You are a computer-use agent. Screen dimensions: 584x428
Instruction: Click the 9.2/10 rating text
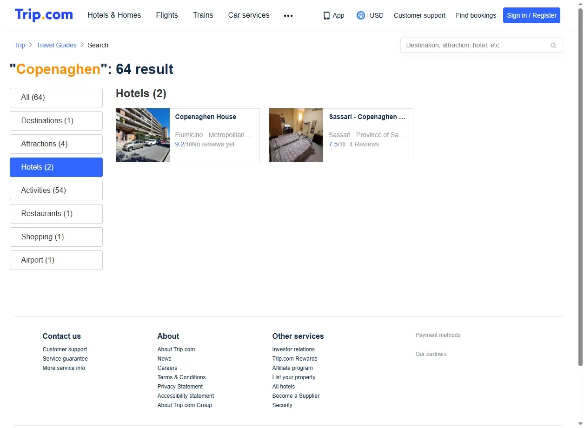pos(183,144)
